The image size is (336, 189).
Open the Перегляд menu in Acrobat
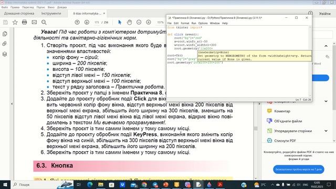coord(28,7)
